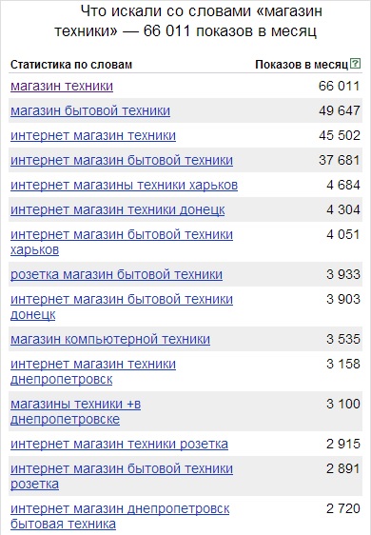Click интернет магазин бытовой техники донецк

[122, 307]
